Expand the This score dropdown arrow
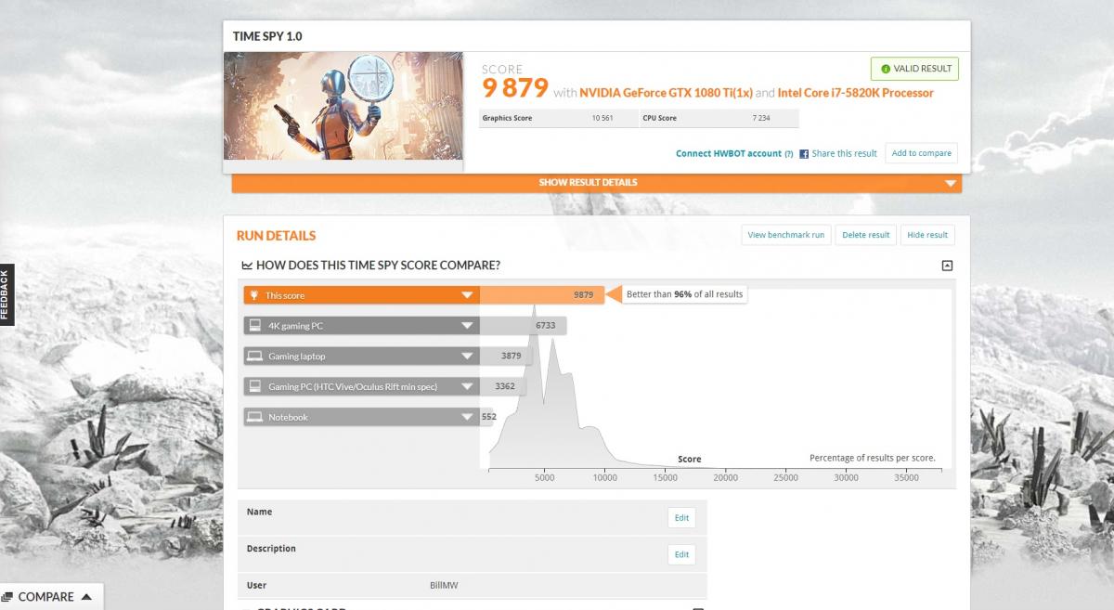Image resolution: width=1114 pixels, height=610 pixels. [467, 295]
